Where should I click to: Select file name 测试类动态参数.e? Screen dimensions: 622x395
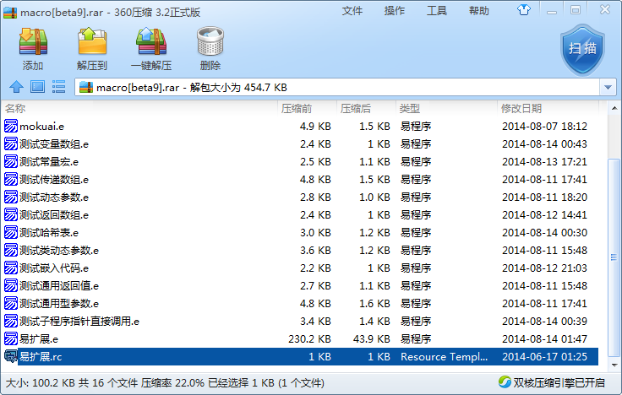tap(59, 251)
